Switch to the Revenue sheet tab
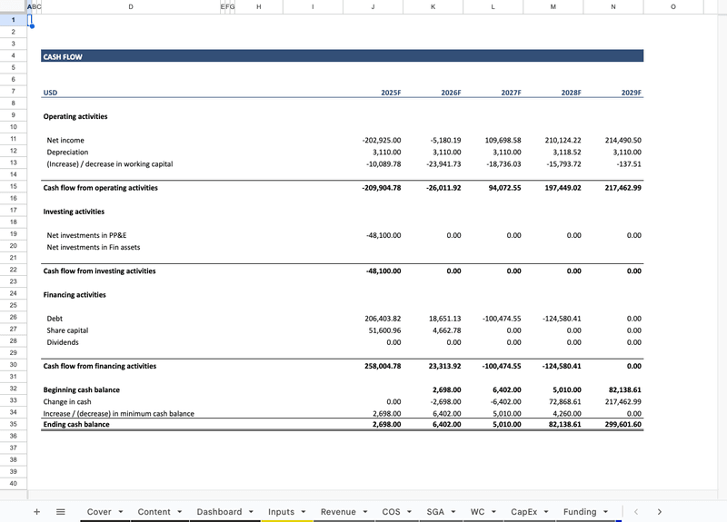Viewport: 727px width, 522px height. pyautogui.click(x=338, y=512)
